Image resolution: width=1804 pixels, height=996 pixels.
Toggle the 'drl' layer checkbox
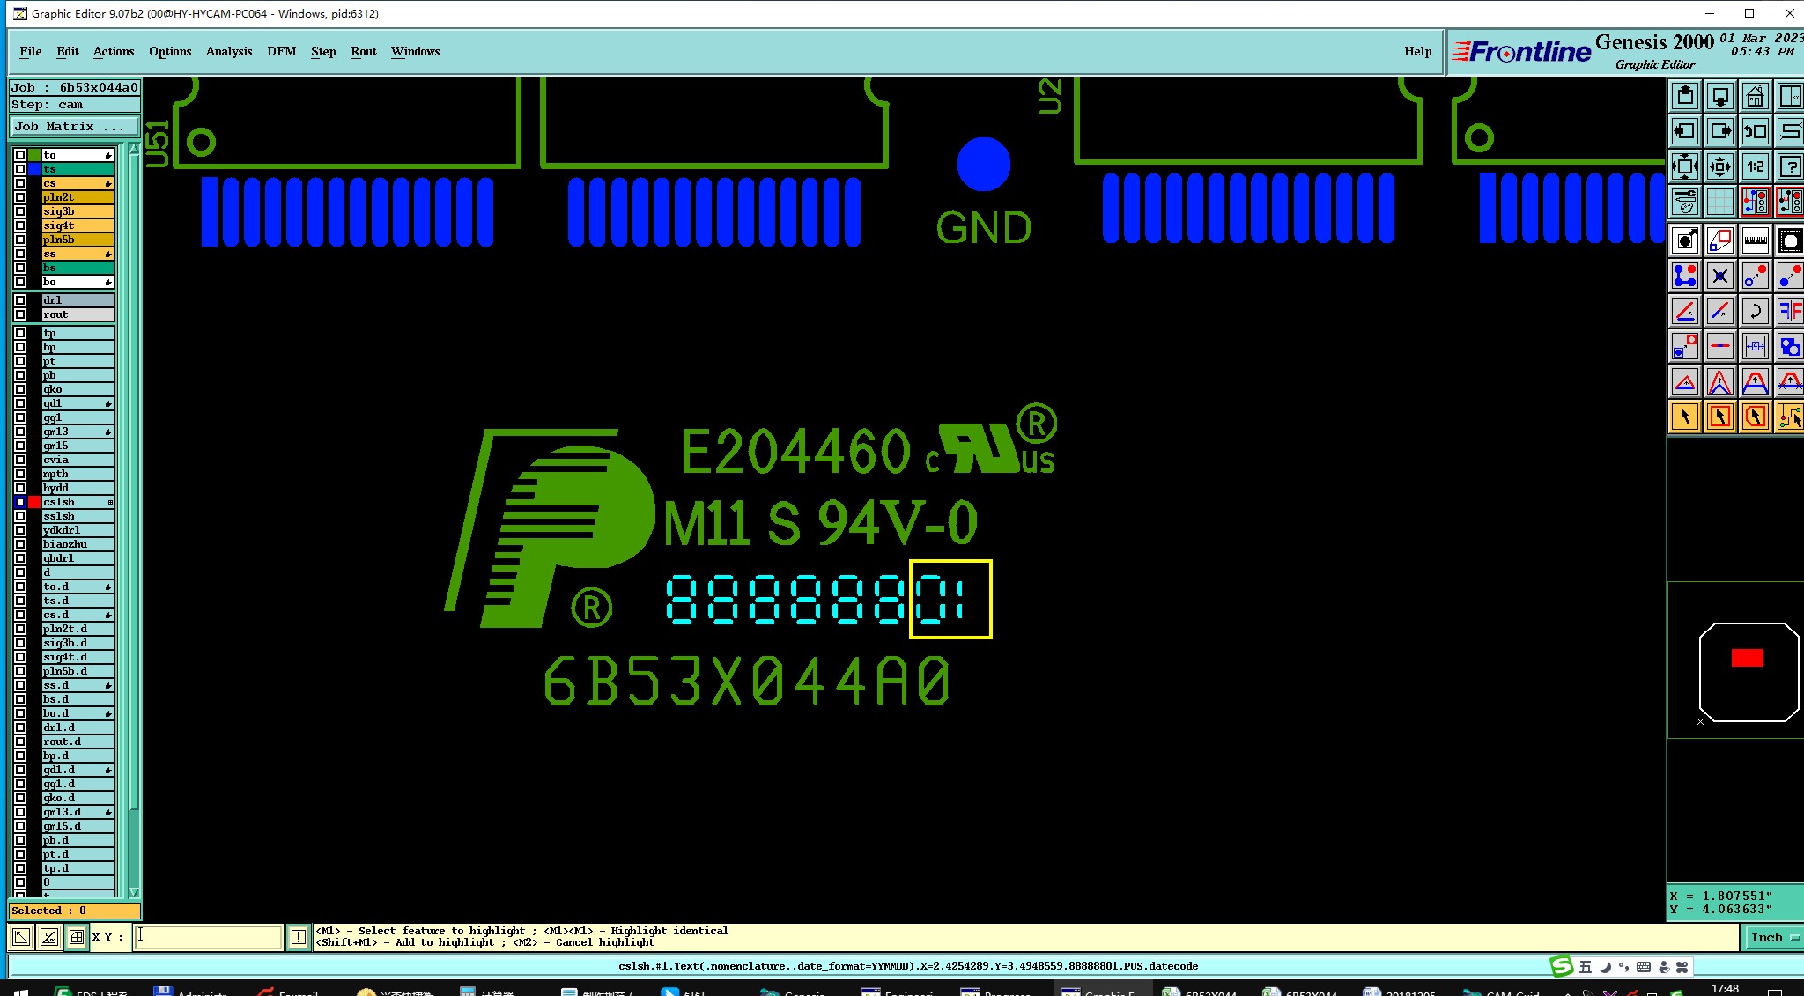20,300
